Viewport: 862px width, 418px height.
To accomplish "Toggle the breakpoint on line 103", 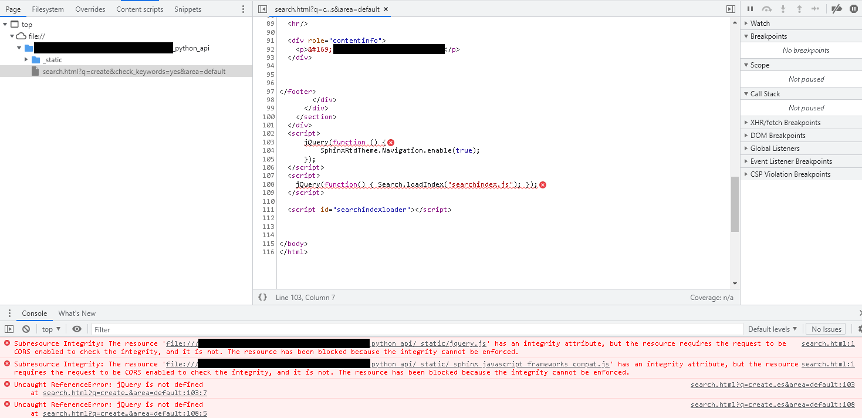I will point(269,141).
